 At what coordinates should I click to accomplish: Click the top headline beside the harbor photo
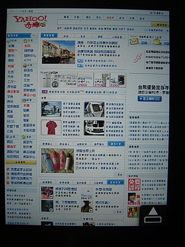pyautogui.click(x=98, y=43)
